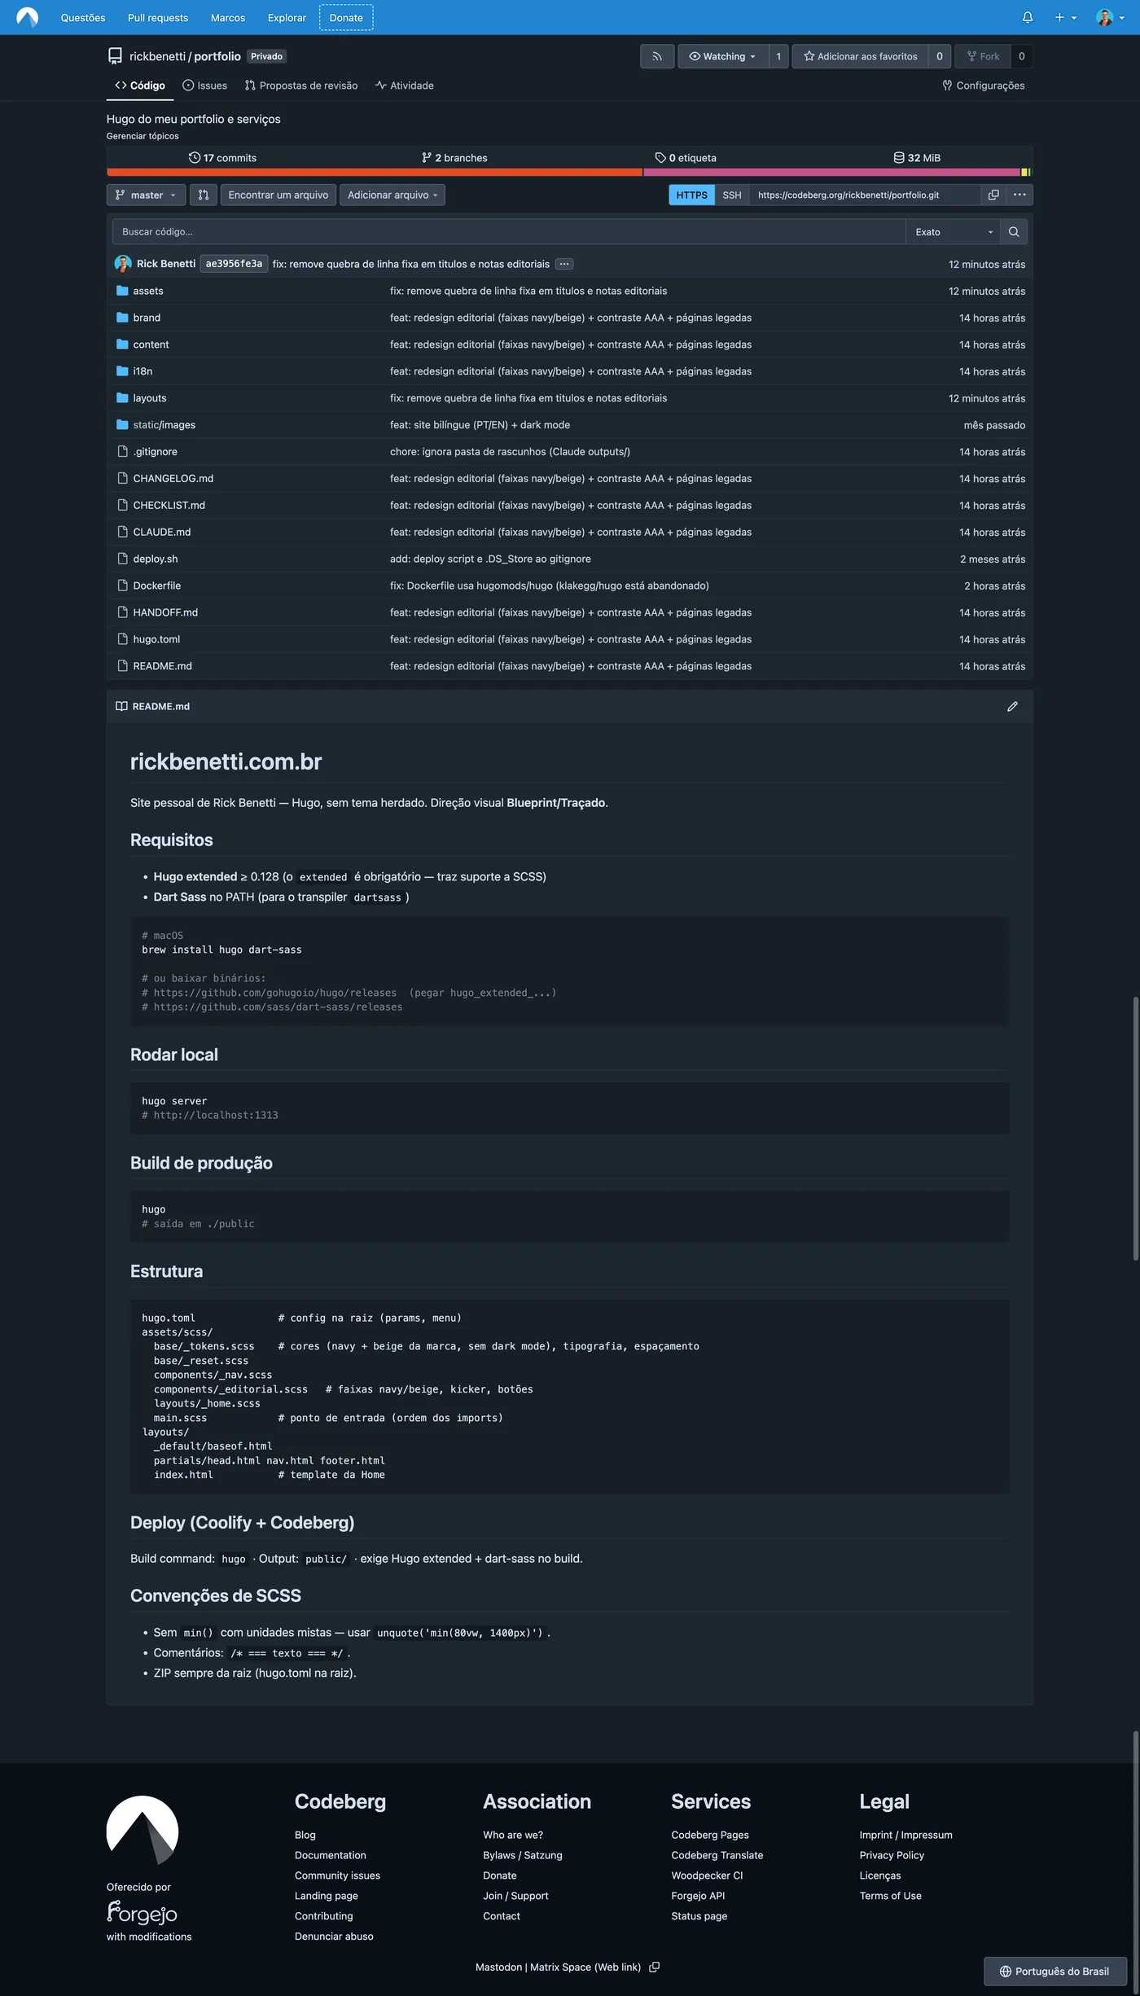Open Rick Benetti's commit author avatar
Image resolution: width=1140 pixels, height=1996 pixels.
123,264
